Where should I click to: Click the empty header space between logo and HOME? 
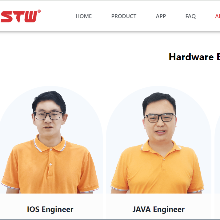click(x=58, y=16)
